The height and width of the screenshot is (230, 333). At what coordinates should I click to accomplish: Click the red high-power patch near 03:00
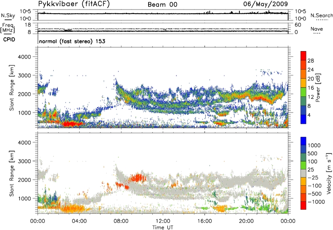point(71,123)
